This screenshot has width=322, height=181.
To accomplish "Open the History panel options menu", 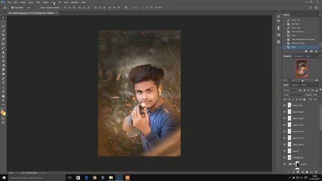I will pos(320,15).
